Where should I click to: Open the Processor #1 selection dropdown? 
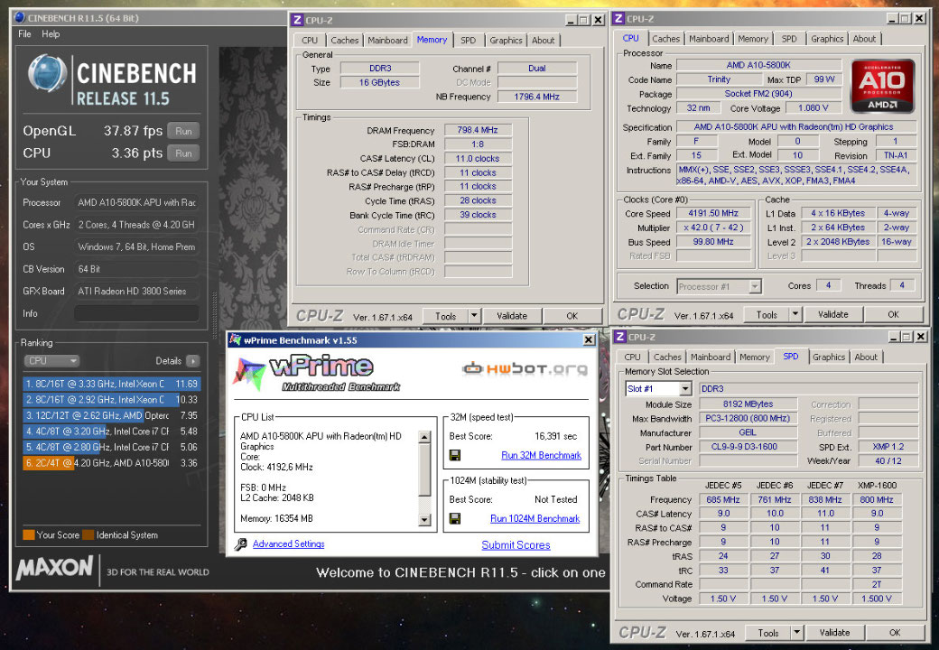(x=755, y=287)
